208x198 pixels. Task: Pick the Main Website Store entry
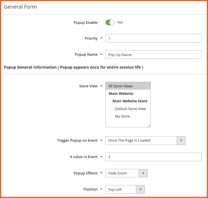pos(130,101)
